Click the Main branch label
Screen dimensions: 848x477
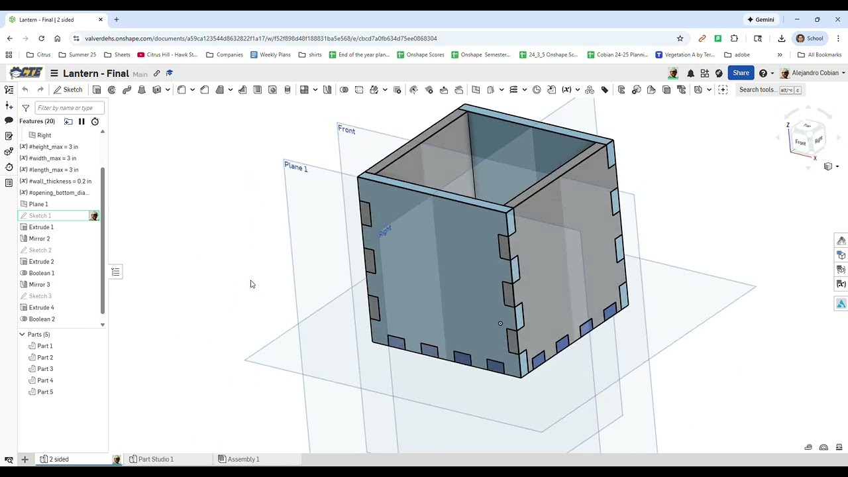140,74
